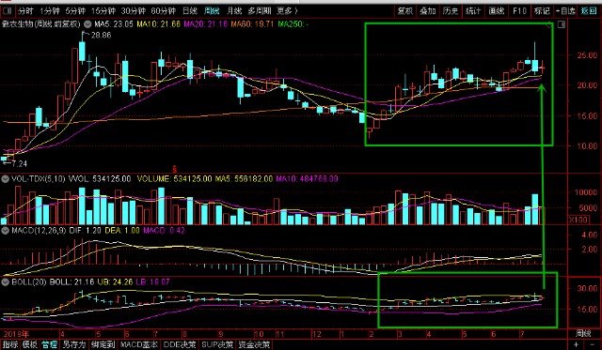
Task: Add stock via +自选 button
Action: (x=565, y=10)
